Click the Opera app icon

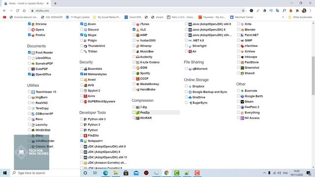(33, 29)
